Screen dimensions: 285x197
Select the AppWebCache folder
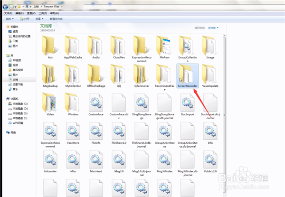click(x=73, y=47)
